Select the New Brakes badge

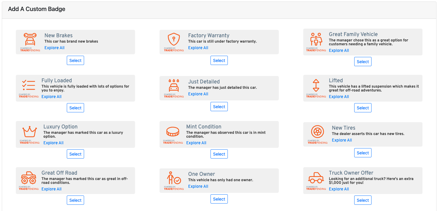75,60
